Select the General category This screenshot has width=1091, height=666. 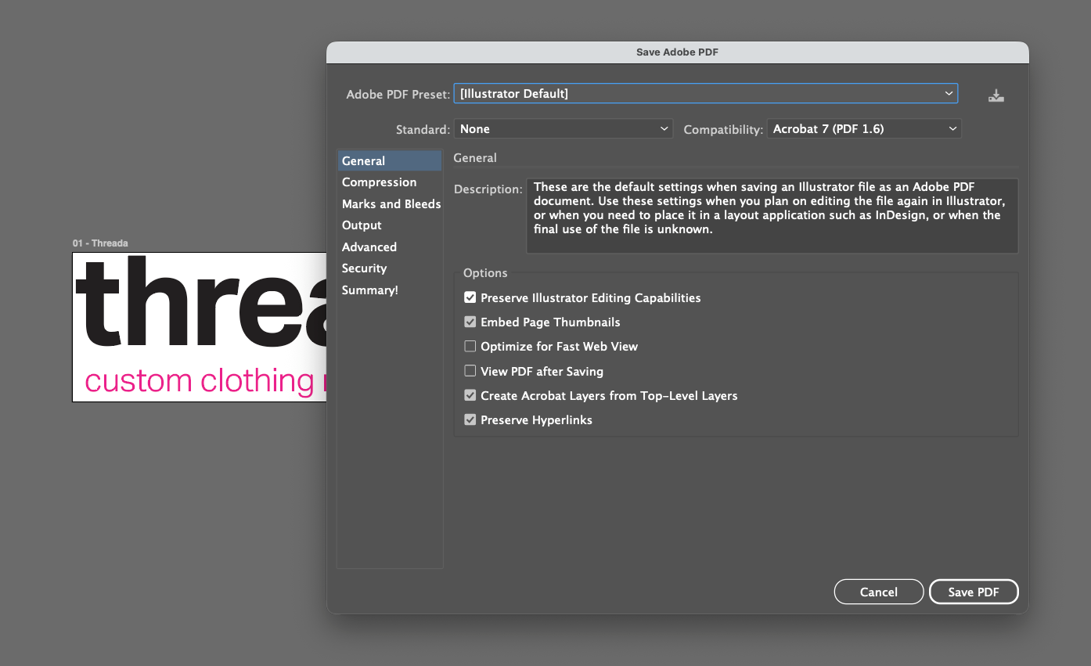(x=390, y=160)
